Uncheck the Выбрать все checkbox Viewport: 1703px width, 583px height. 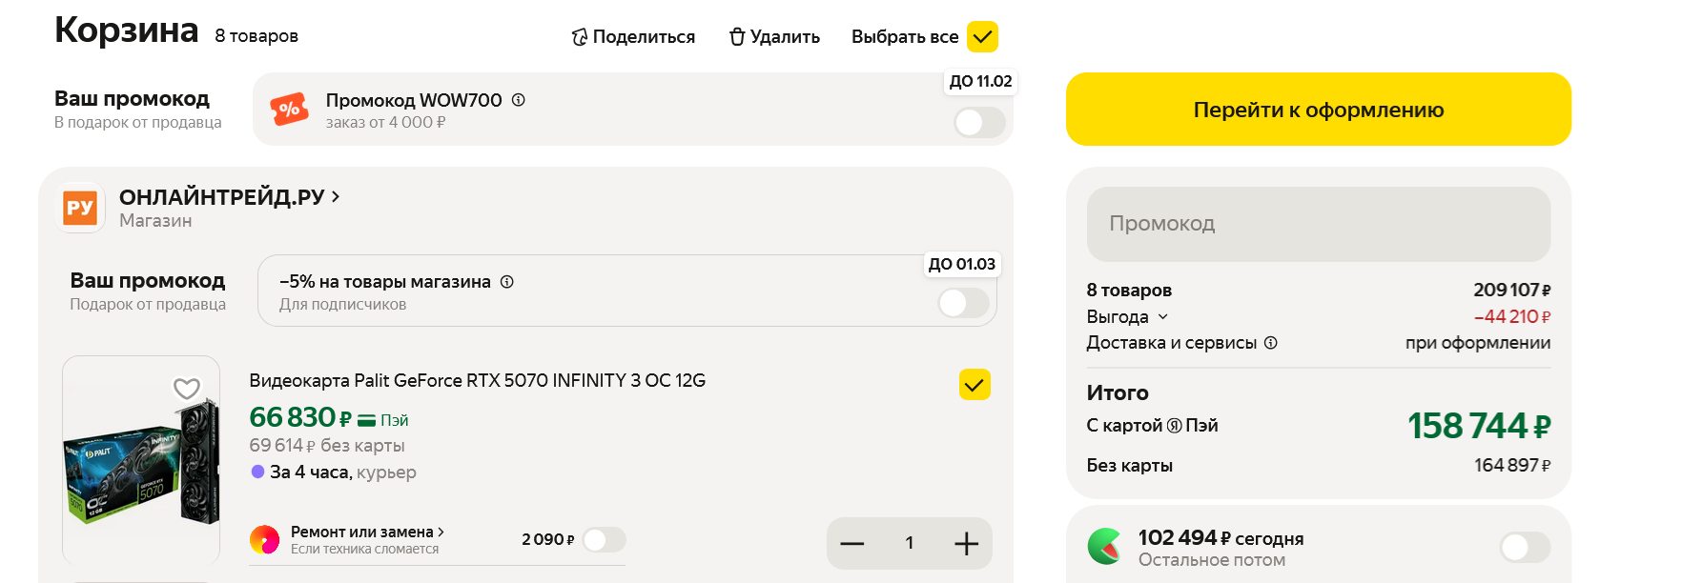982,37
